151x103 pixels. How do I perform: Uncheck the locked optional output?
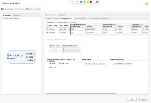pyautogui.click(x=50, y=67)
